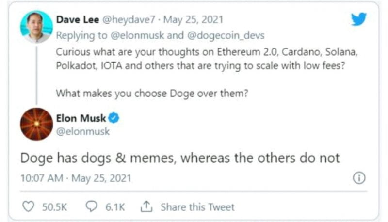Open the tweet info circle icon
Image resolution: width=388 pixels, height=222 pixels.
tap(358, 178)
